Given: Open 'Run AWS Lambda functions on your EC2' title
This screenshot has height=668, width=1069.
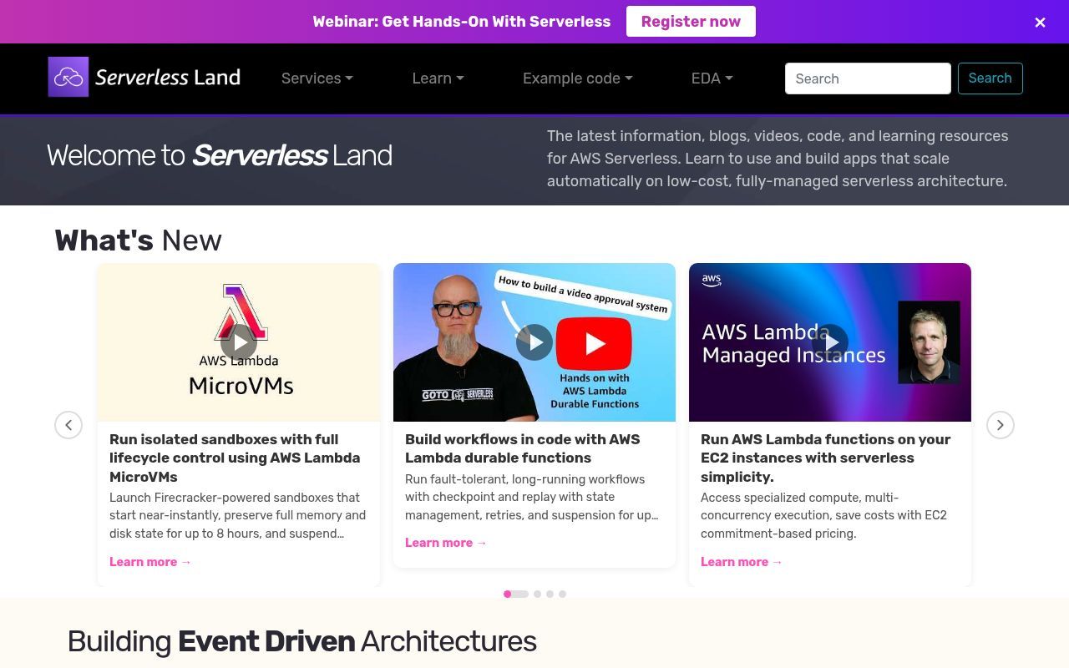Looking at the screenshot, I should [x=826, y=458].
